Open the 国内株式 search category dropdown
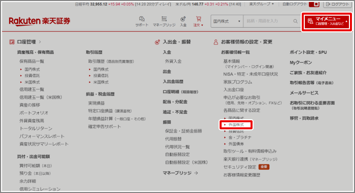355x193 pixels. coord(227,21)
